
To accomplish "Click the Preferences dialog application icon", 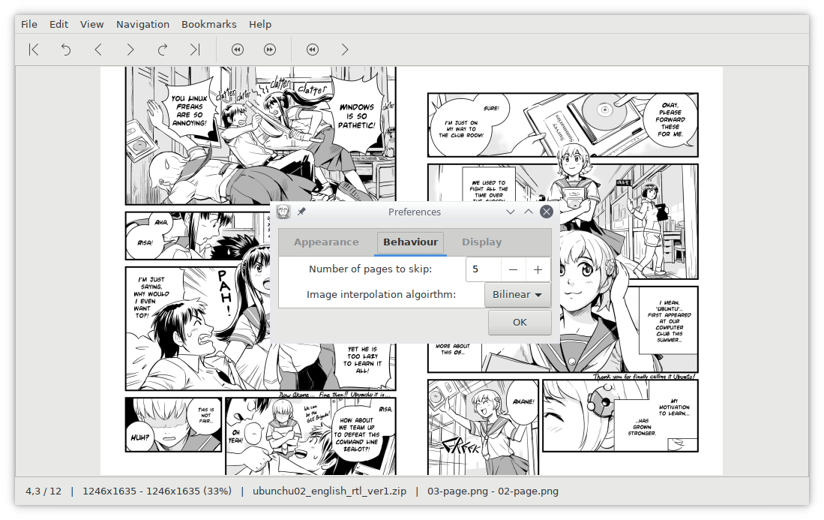I will [x=283, y=212].
